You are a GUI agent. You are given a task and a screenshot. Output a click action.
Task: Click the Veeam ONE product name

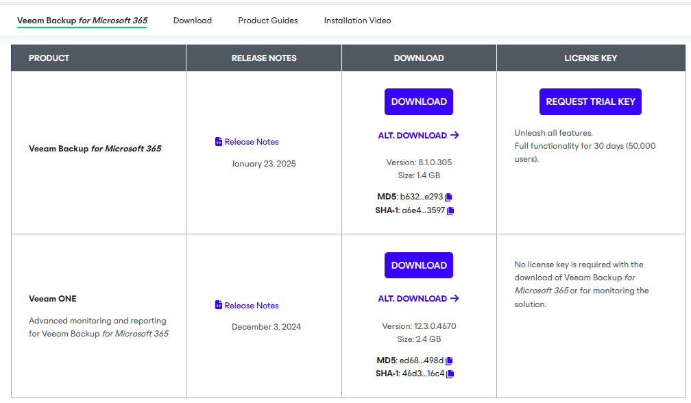coord(52,299)
